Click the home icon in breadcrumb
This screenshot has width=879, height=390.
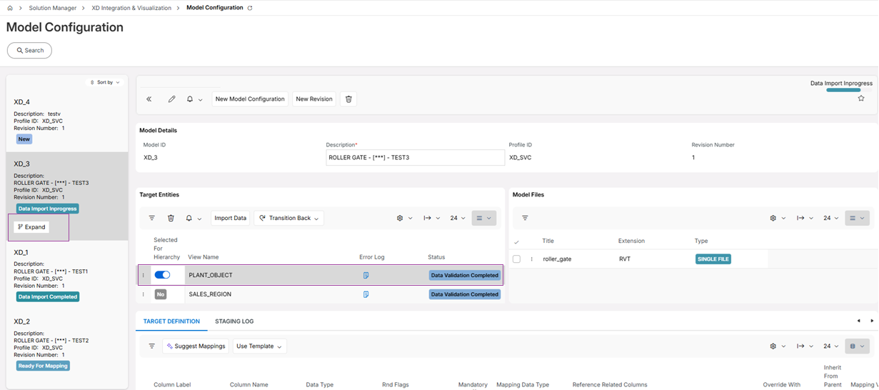[x=10, y=8]
